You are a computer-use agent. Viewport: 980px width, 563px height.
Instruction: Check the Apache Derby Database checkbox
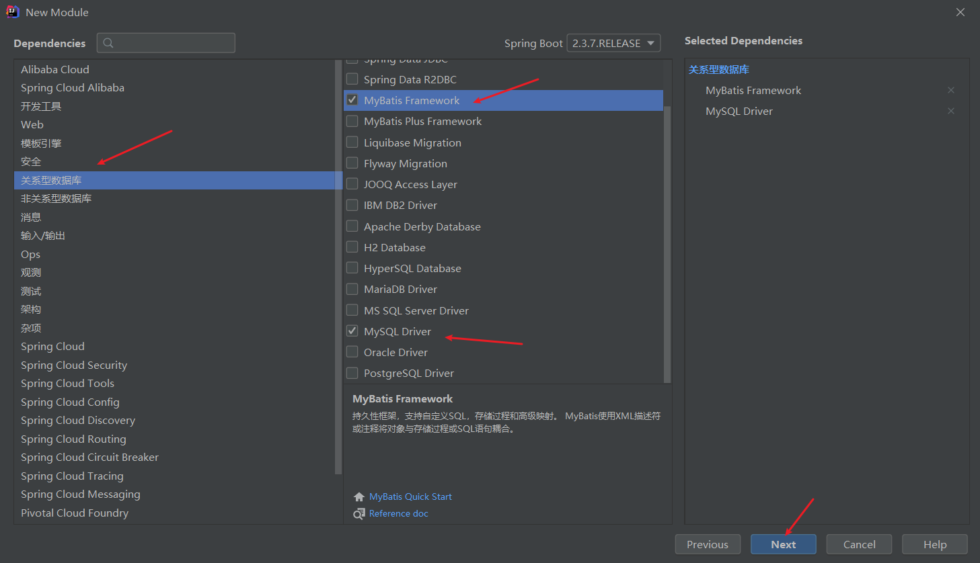352,226
